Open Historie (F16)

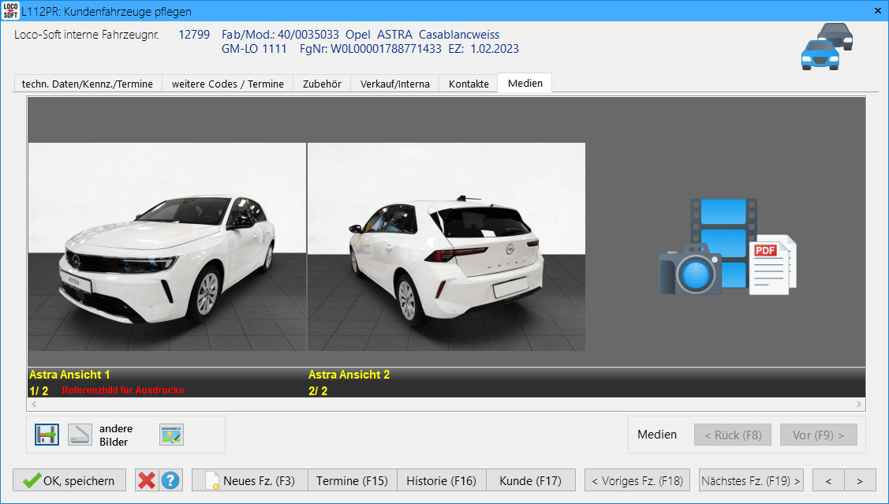(441, 480)
